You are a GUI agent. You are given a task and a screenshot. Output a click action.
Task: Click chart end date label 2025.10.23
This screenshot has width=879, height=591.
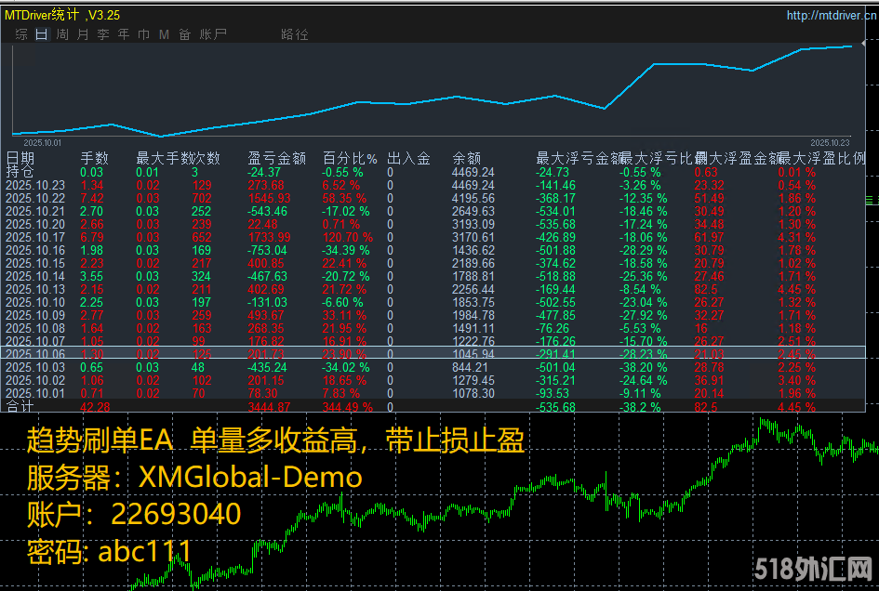click(831, 143)
